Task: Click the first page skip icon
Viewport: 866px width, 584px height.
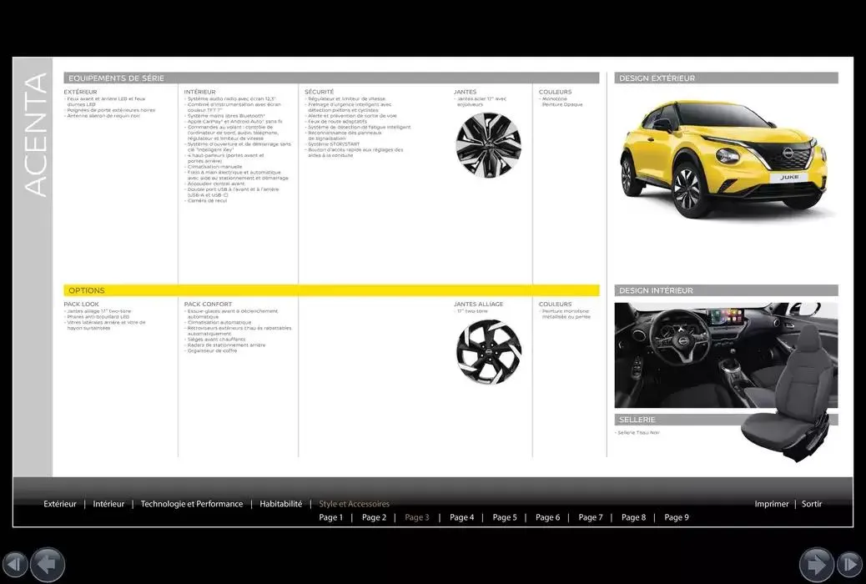Action: click(15, 565)
